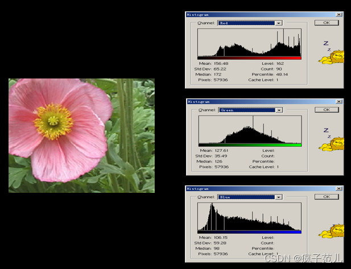
Task: Click the sleeping lion icon in Blue dialog
Action: click(331, 231)
